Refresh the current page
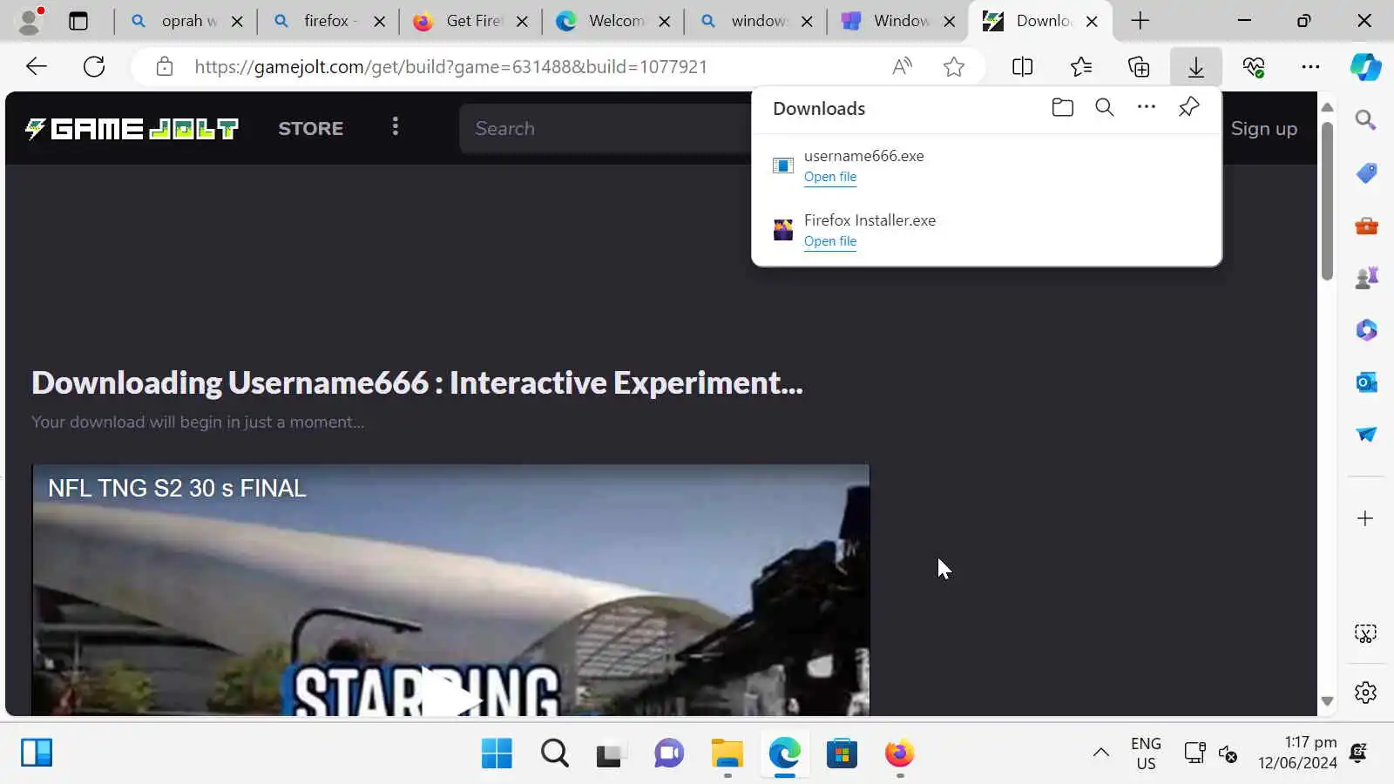Image resolution: width=1394 pixels, height=784 pixels. tap(94, 66)
